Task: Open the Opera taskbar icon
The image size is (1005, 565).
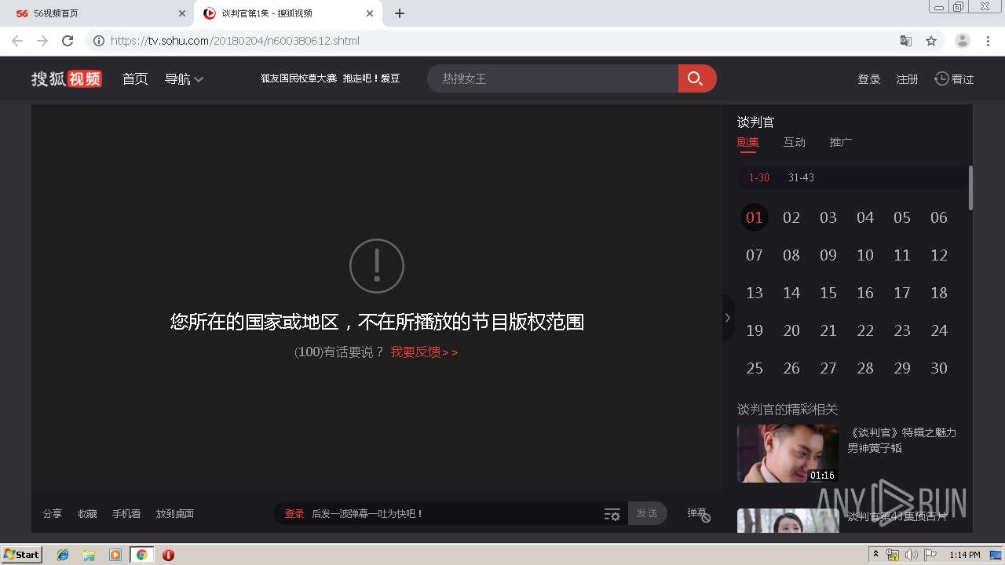Action: click(x=168, y=555)
